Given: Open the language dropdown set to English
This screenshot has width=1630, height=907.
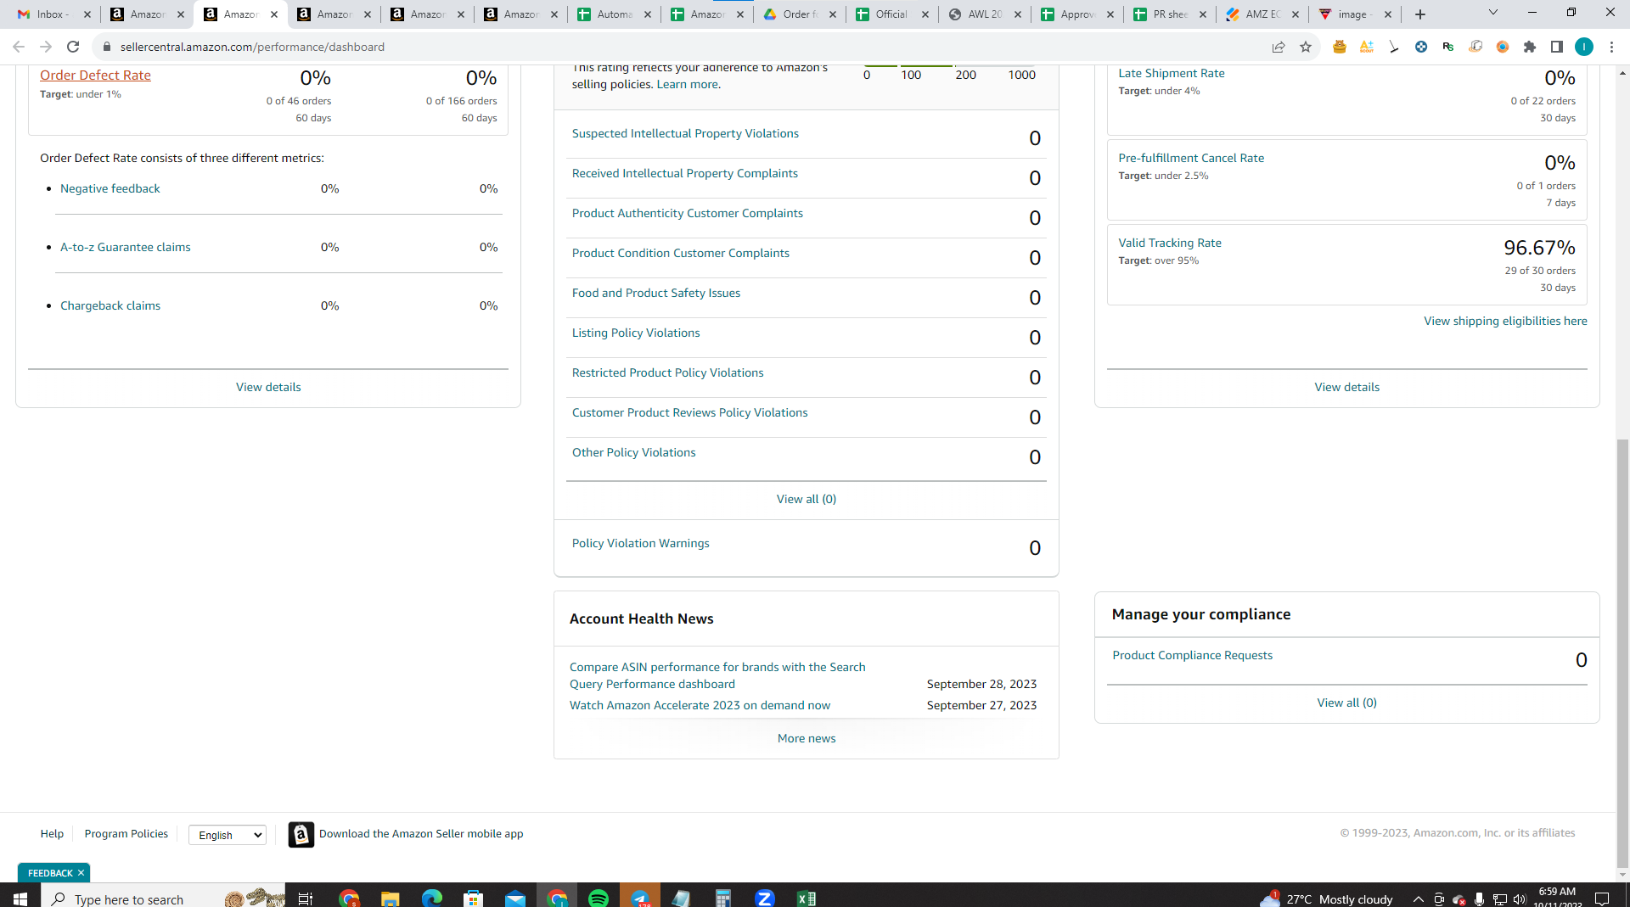Looking at the screenshot, I should point(228,835).
